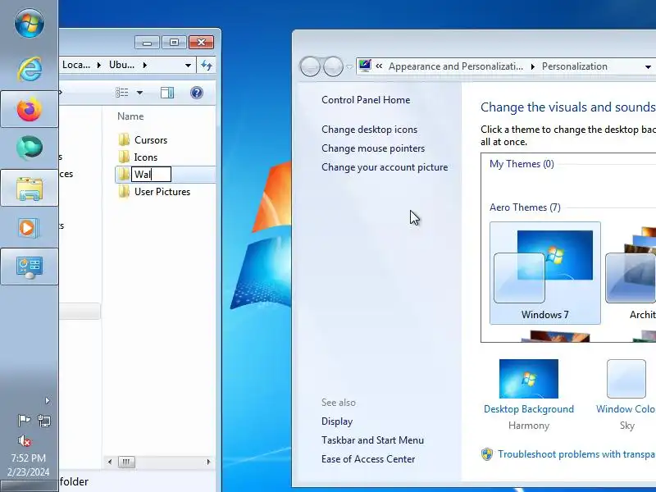Open Explorer help question mark
The image size is (656, 492).
[x=196, y=93]
